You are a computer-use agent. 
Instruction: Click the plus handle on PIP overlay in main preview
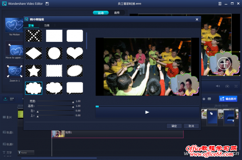[224, 64]
